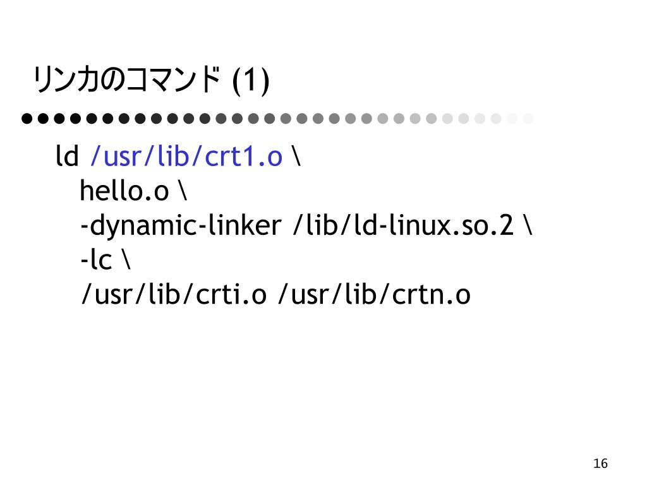Click the リンカ word in the title

click(66, 80)
